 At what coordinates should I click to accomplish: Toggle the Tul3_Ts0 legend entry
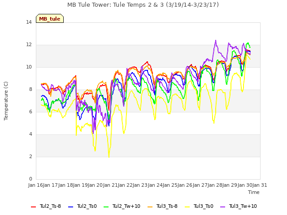click(x=199, y=206)
